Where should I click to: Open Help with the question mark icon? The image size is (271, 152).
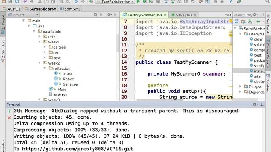tap(230, 2)
